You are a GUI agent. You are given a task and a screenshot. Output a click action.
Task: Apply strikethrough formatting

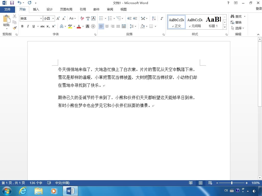[42, 26]
